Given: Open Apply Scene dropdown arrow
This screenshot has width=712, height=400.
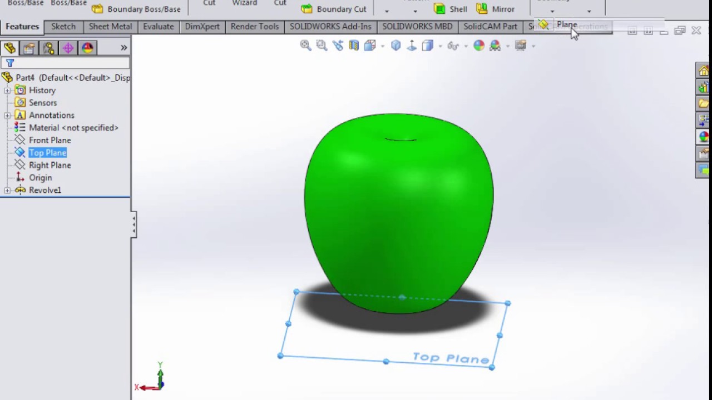Looking at the screenshot, I should click(x=507, y=46).
